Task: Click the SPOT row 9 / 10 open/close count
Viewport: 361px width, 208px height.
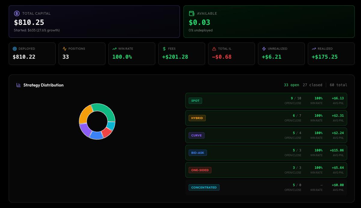Action: [296, 98]
